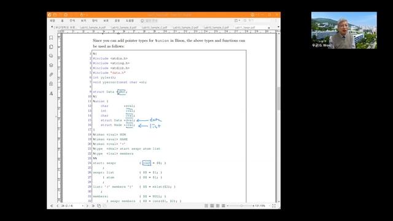Select facing pages view mode
Screen dimensions: 393x221
(x=217, y=206)
